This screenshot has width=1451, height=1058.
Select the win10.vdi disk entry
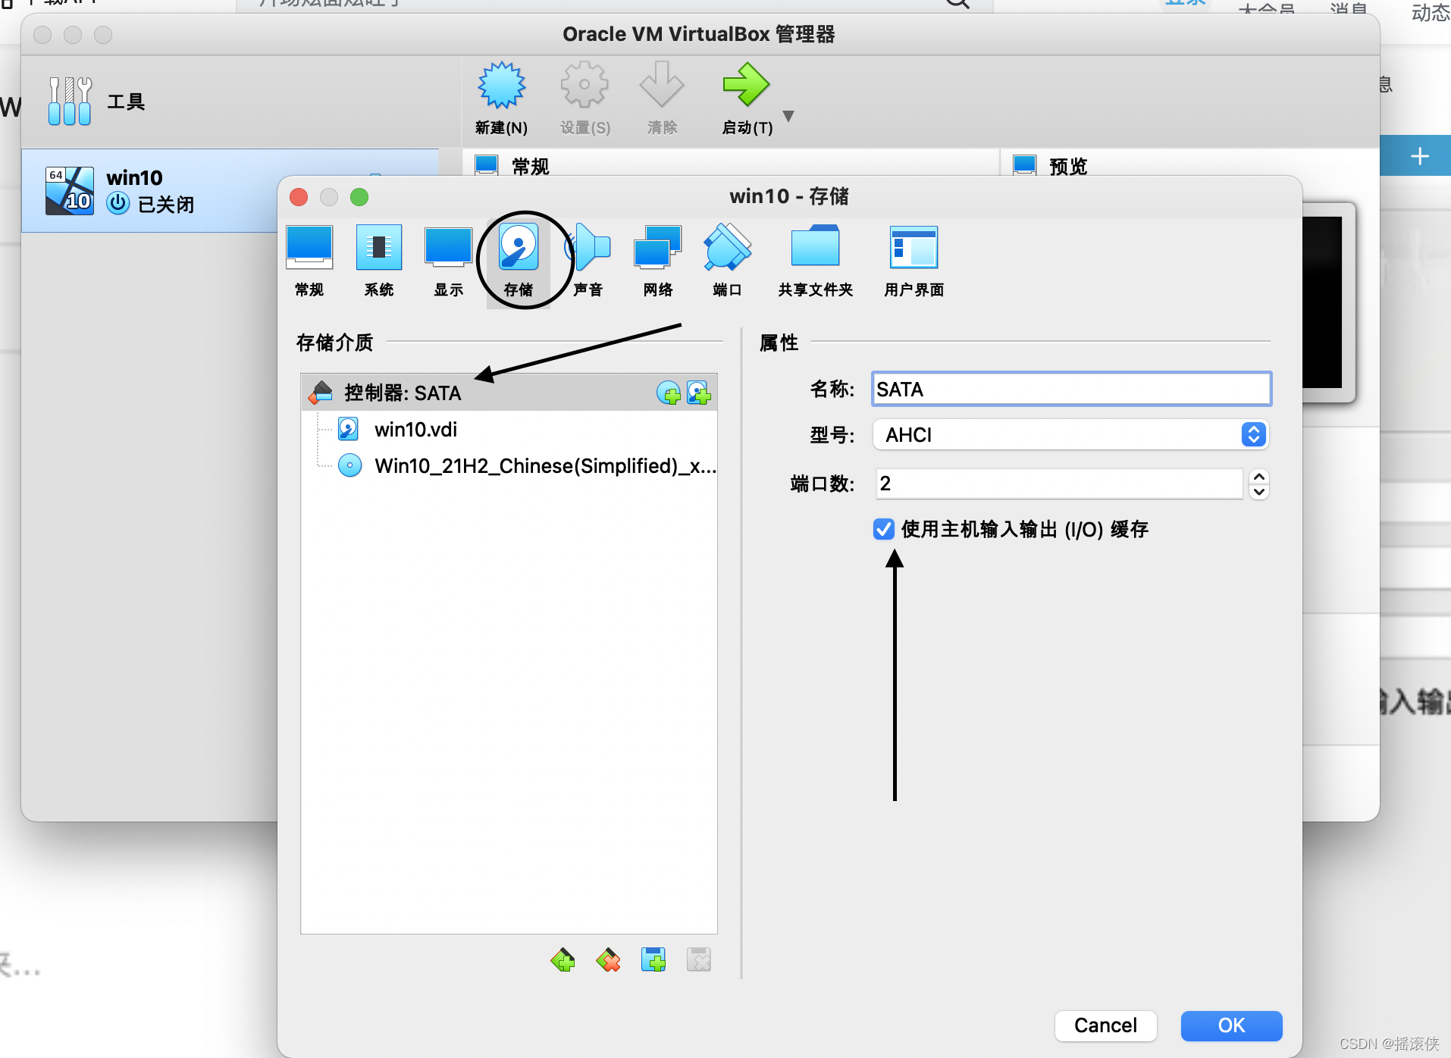point(509,430)
